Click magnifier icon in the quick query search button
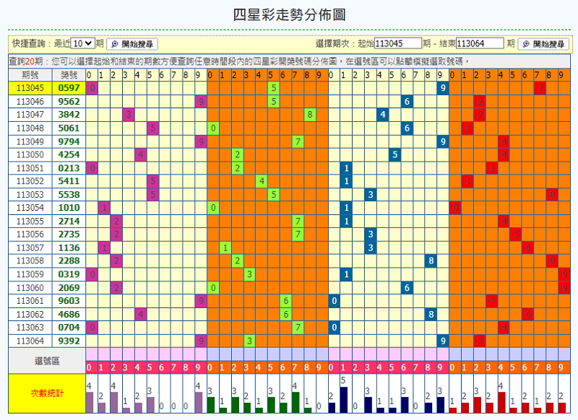578x420 pixels. [114, 44]
